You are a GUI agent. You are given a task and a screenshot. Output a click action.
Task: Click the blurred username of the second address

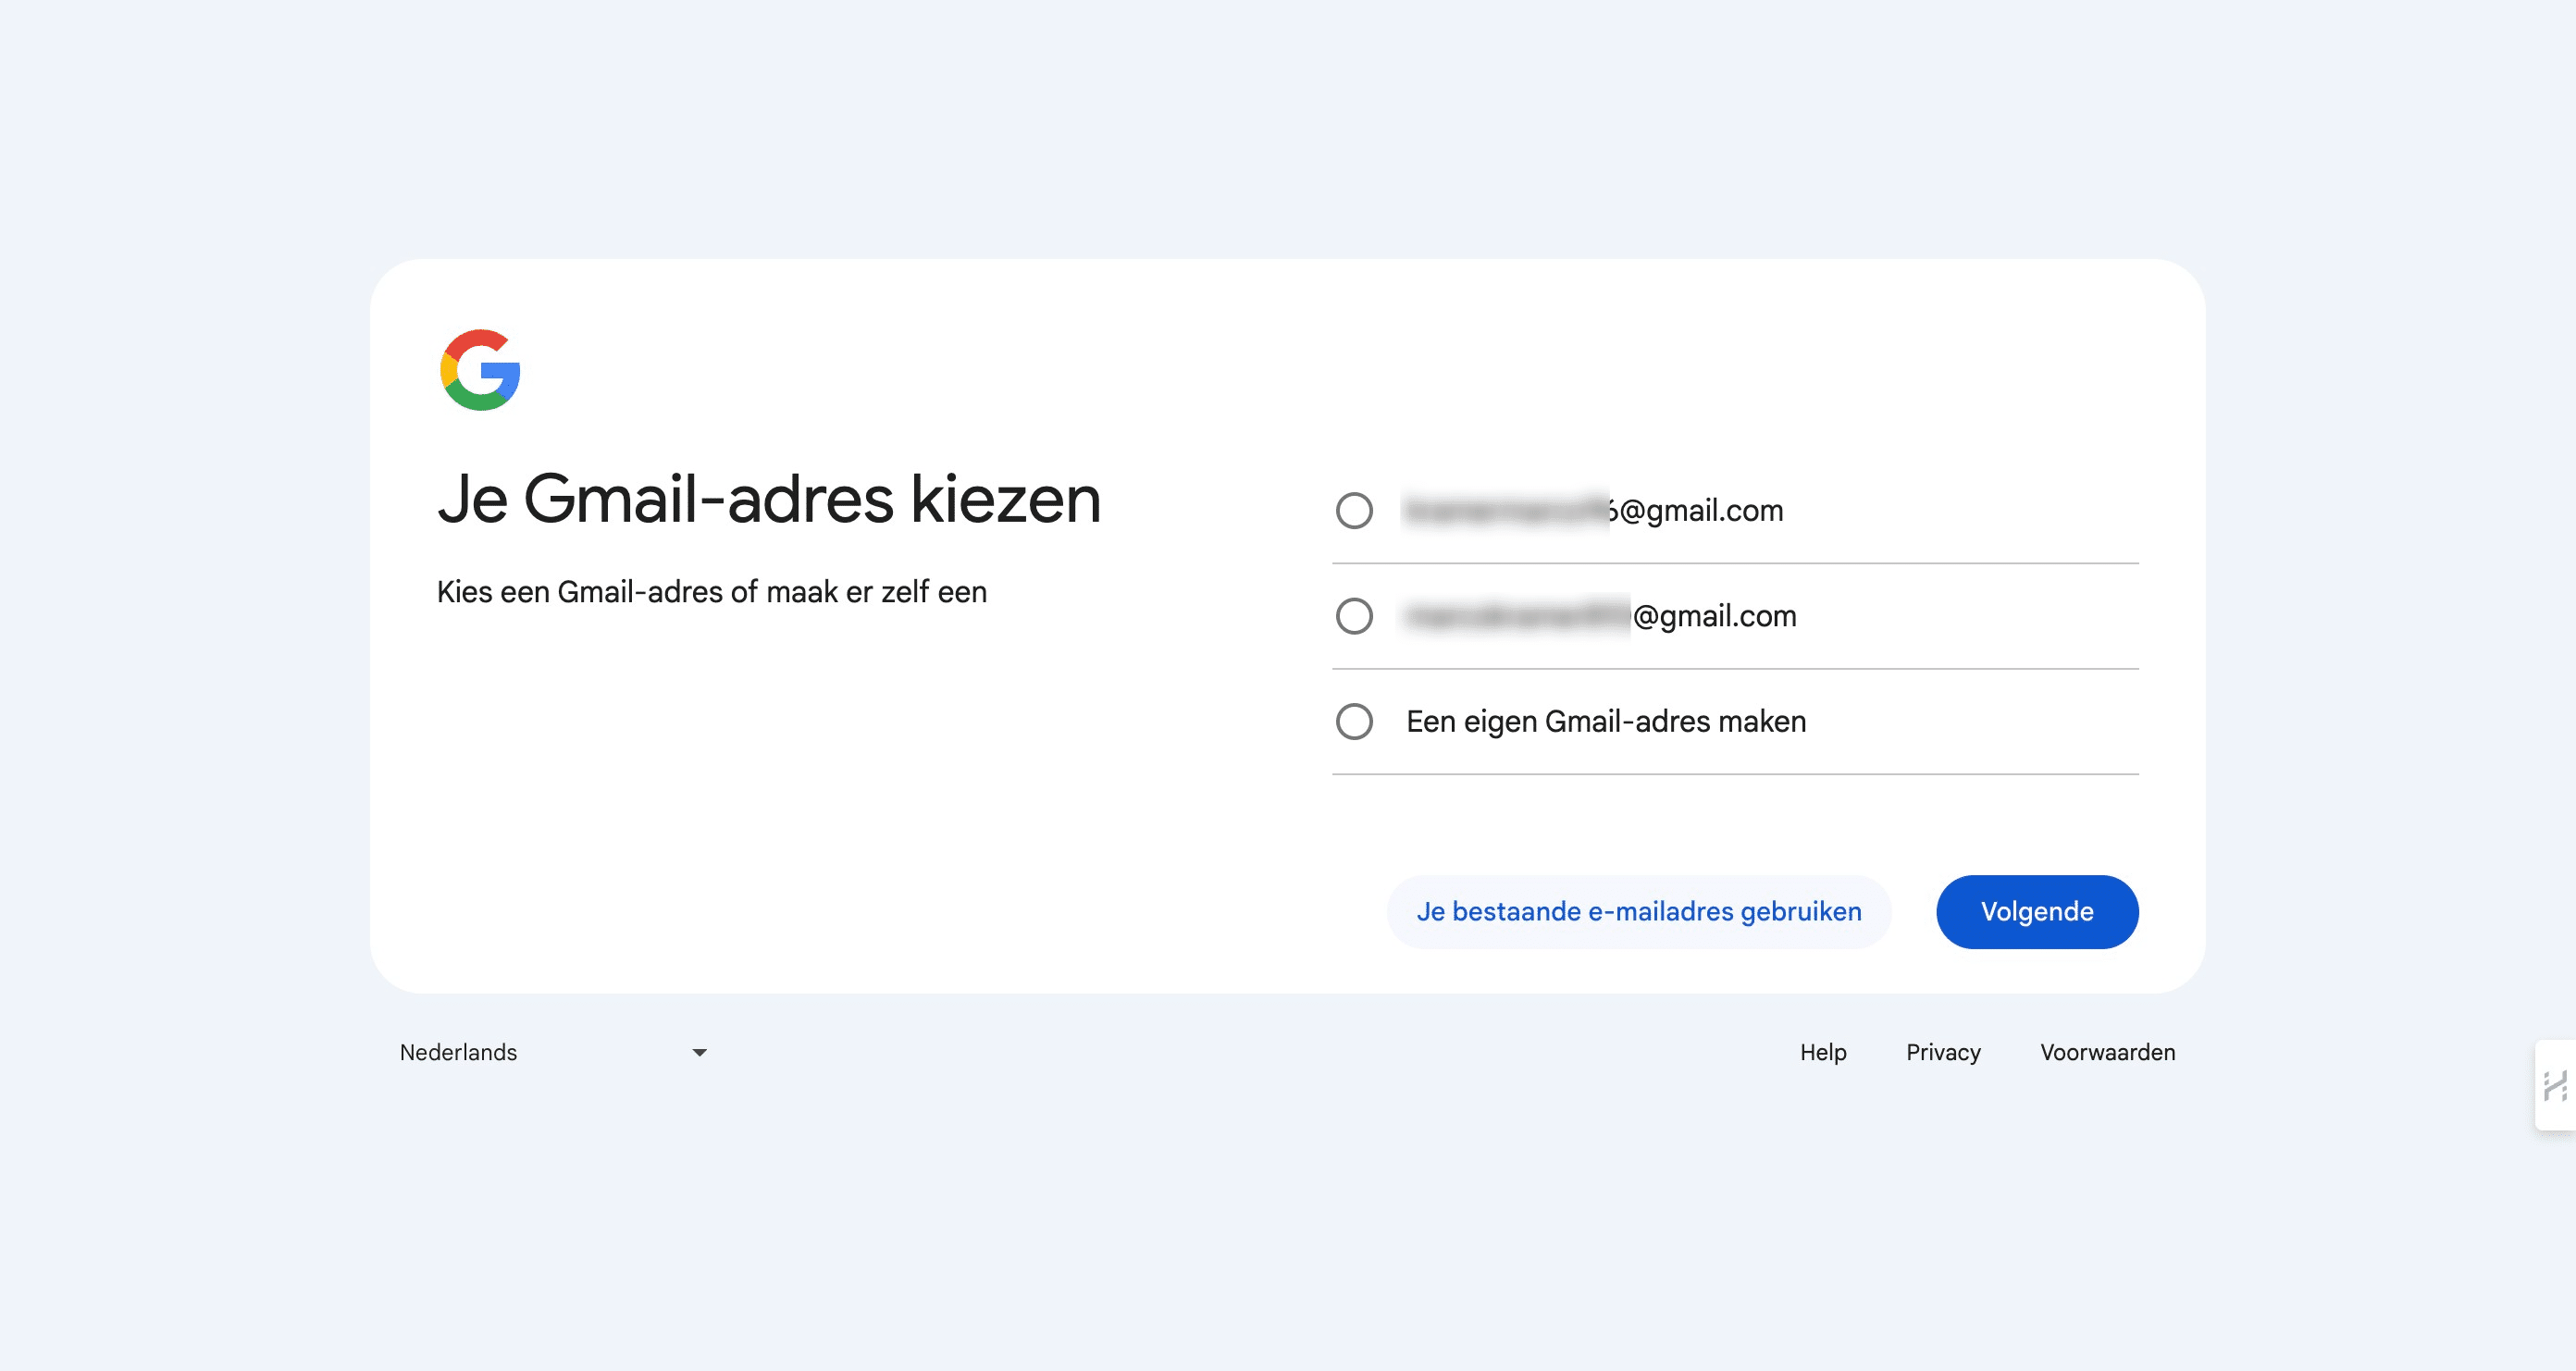(x=1516, y=616)
